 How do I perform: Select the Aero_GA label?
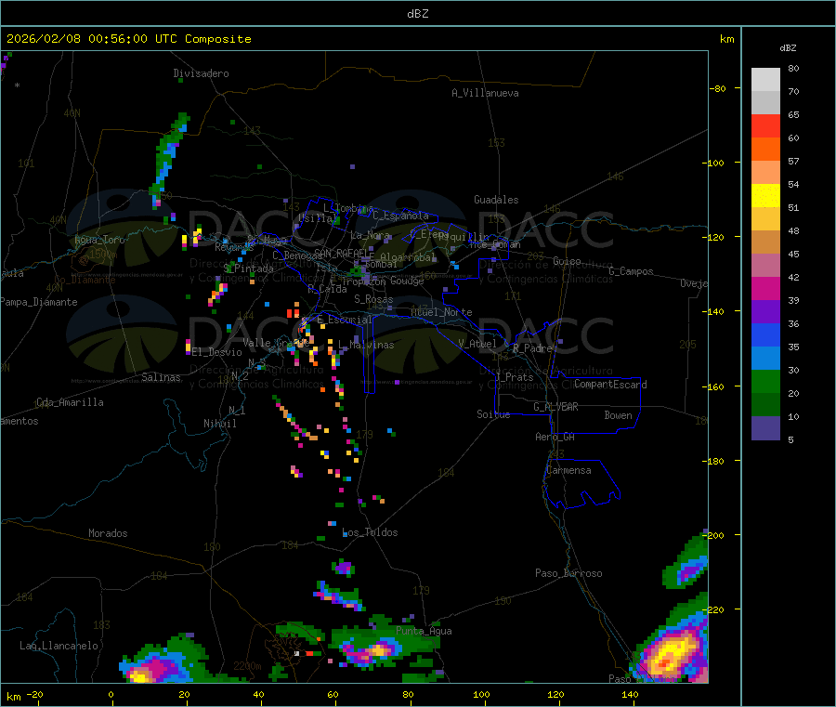pyautogui.click(x=555, y=437)
